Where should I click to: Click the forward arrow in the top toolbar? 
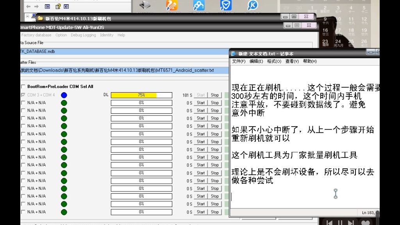coord(36,6)
